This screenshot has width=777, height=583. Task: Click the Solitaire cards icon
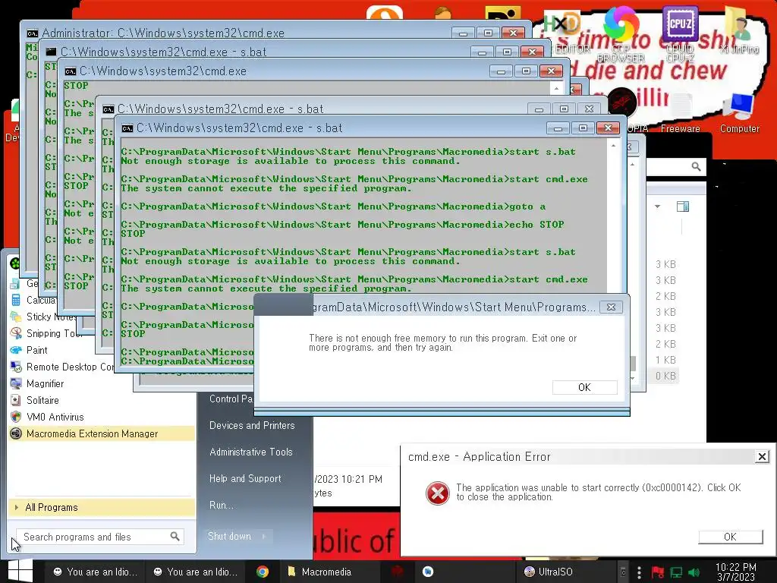point(16,400)
